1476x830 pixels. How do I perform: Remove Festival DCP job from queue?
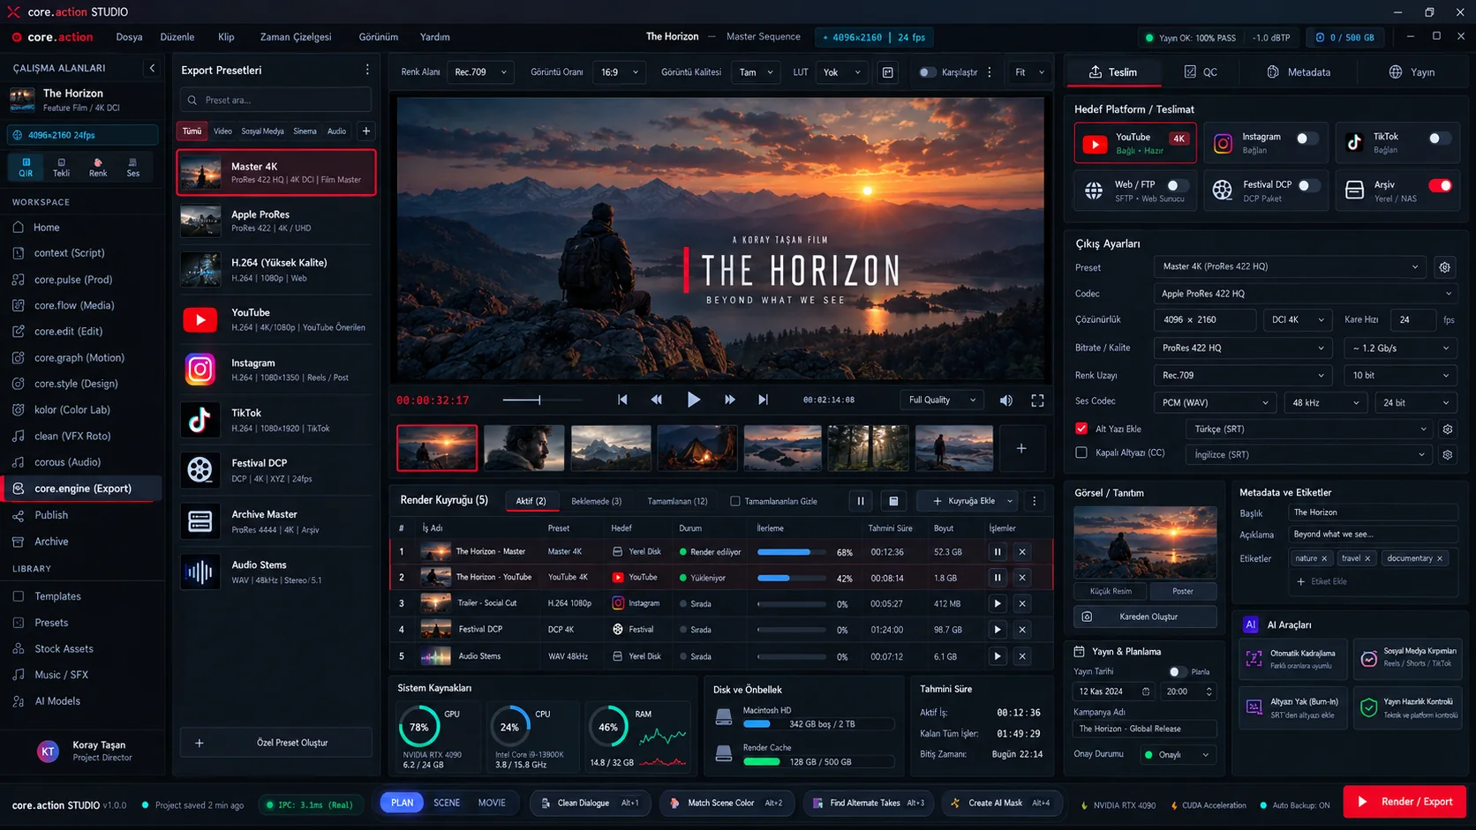1022,630
